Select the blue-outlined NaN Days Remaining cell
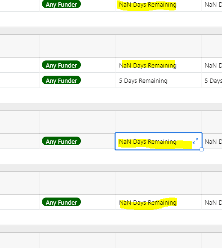This screenshot has width=222, height=248. click(x=158, y=141)
